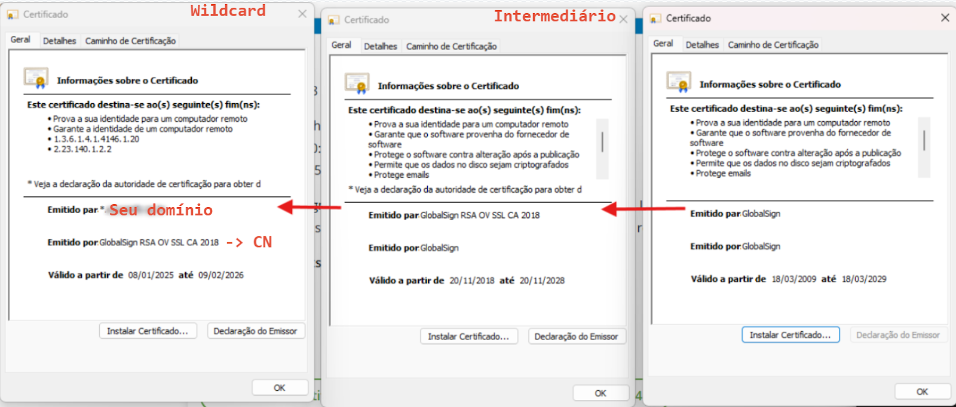Viewport: 956px width, 407px height.
Task: Open Caminho de Certificação tab in rightmost window
Action: click(773, 45)
